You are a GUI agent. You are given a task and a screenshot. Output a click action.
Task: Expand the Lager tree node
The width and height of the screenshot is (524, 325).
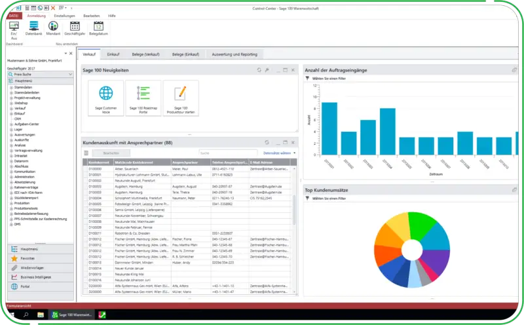click(x=11, y=129)
